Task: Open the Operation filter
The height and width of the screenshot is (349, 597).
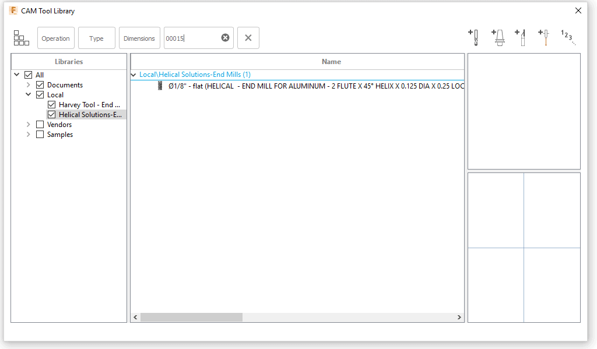Action: pos(55,38)
